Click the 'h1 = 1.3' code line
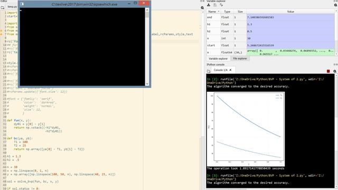The width and height of the screenshot is (338, 190). (x=14, y=156)
